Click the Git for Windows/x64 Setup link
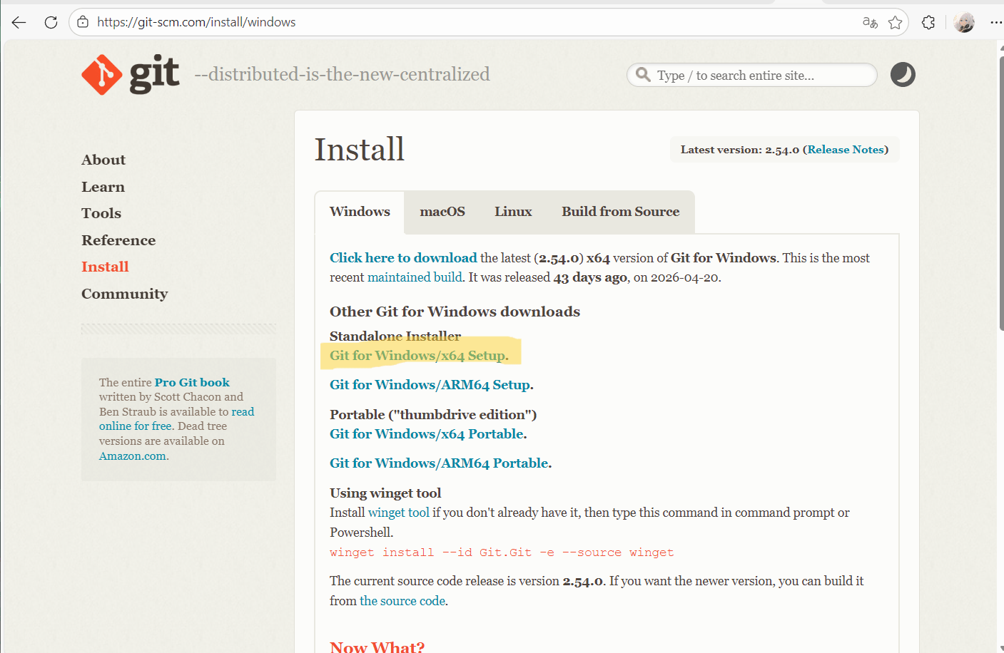Viewport: 1004px width, 653px height. (x=417, y=356)
